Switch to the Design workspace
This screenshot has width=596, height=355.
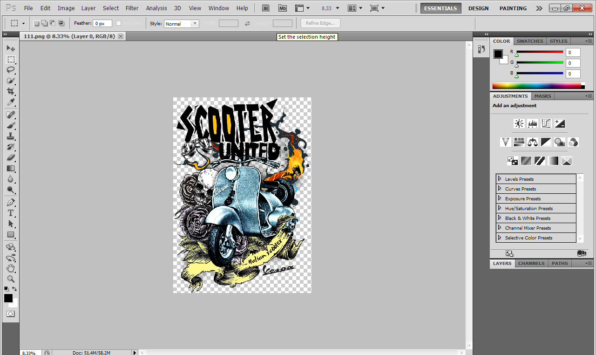pos(479,8)
